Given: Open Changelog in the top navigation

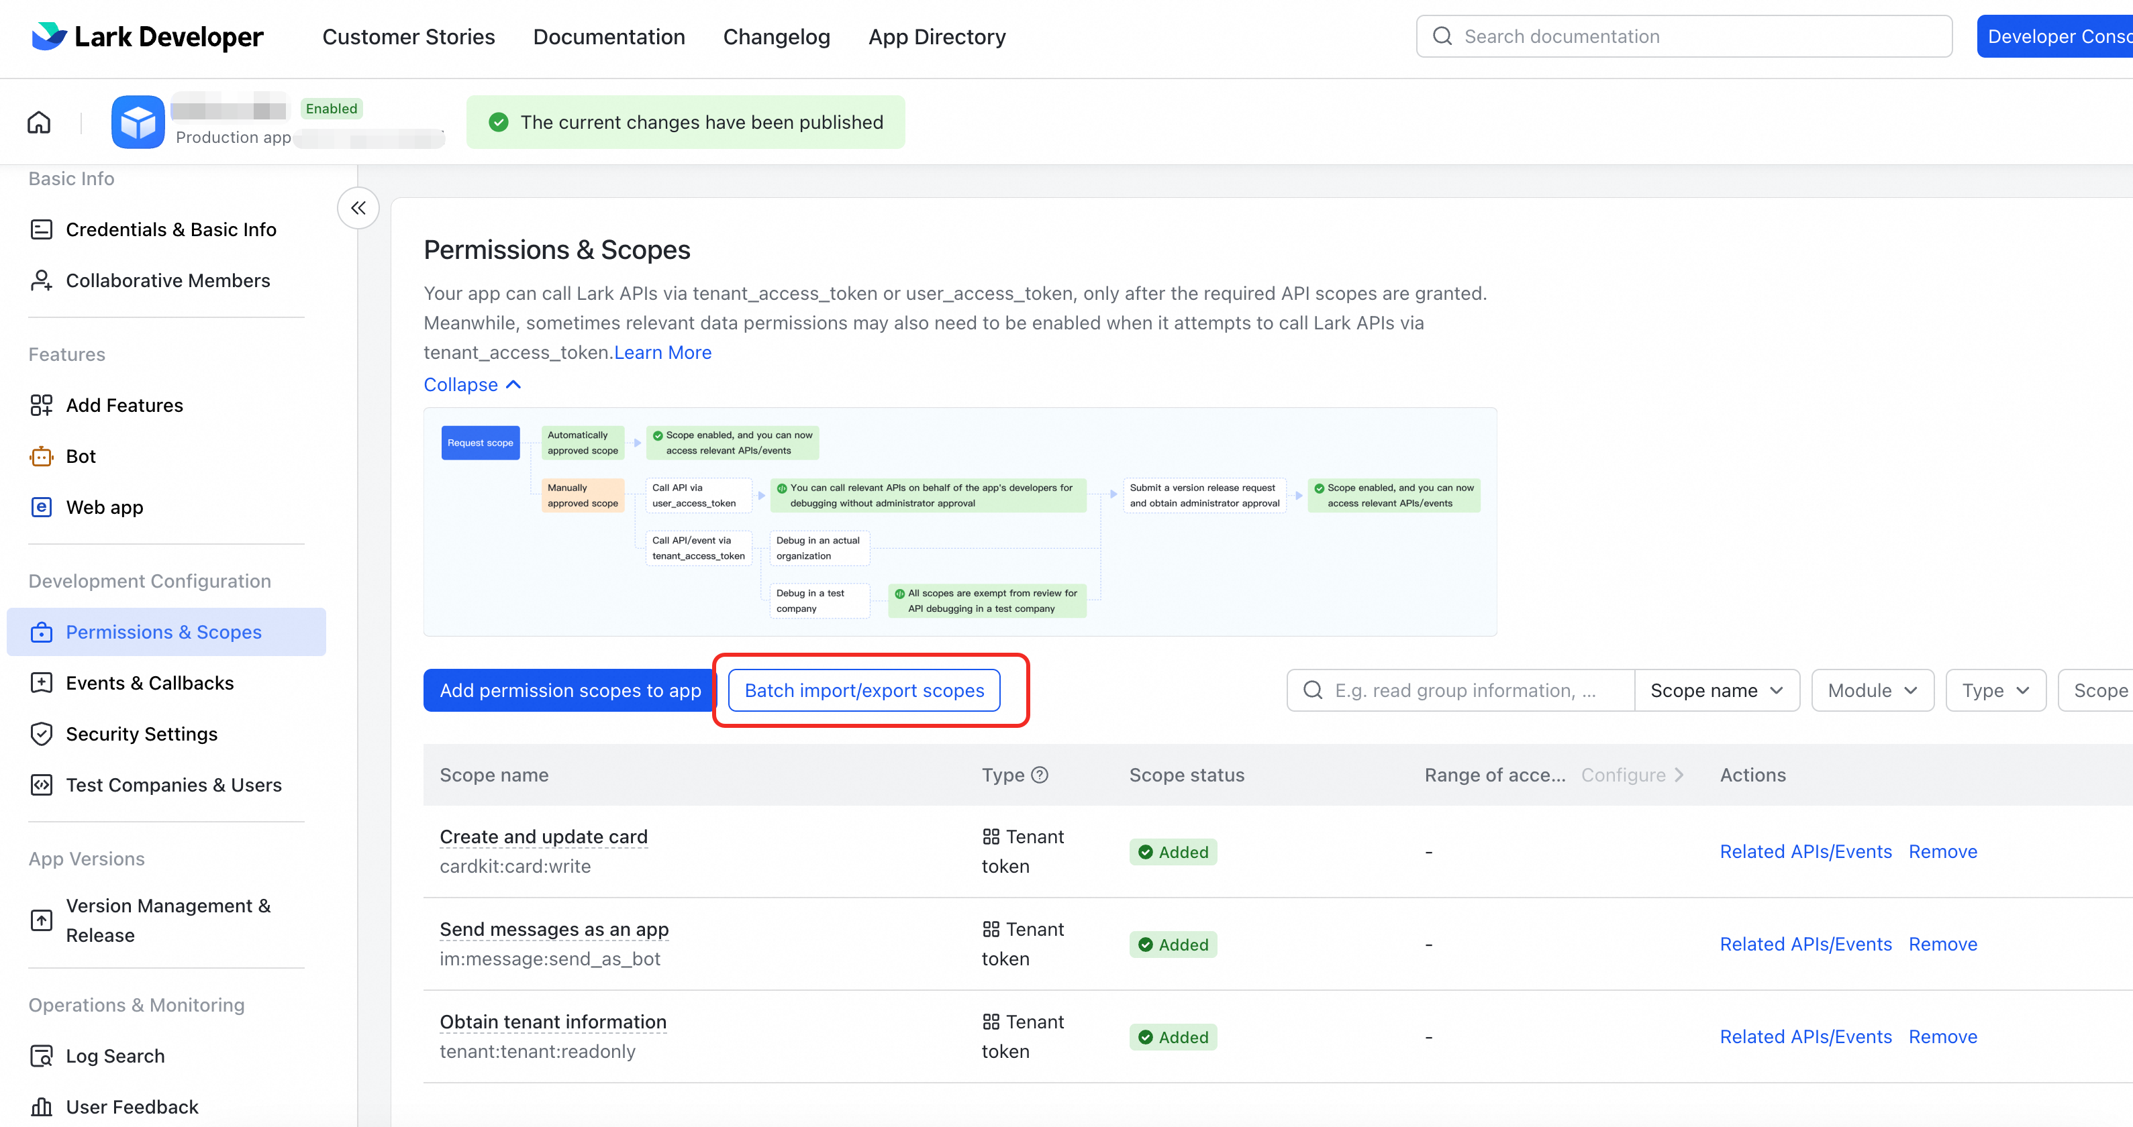Looking at the screenshot, I should tap(776, 36).
